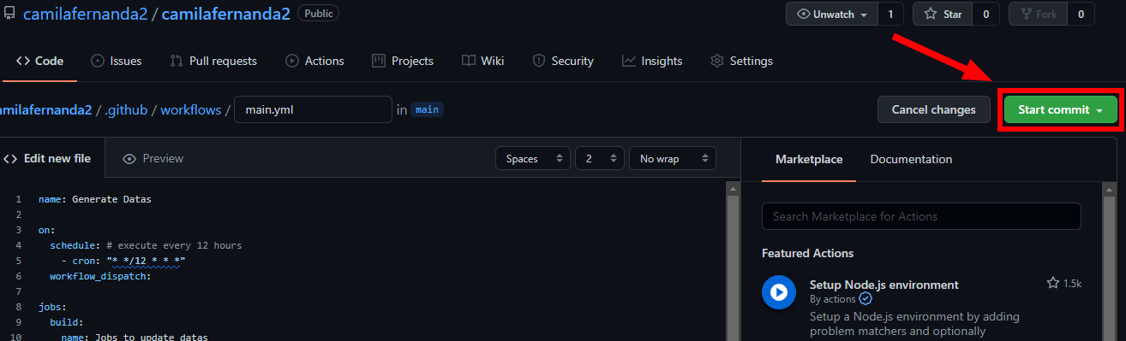
Task: Click the cron expression line
Action: (x=123, y=261)
